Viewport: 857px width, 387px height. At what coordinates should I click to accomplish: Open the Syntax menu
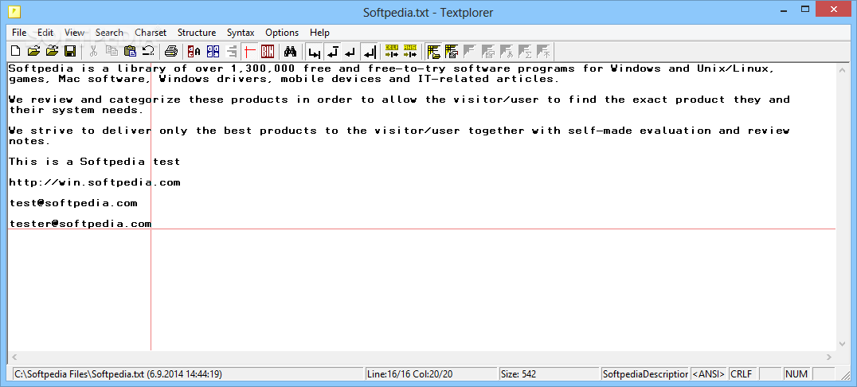pos(241,32)
